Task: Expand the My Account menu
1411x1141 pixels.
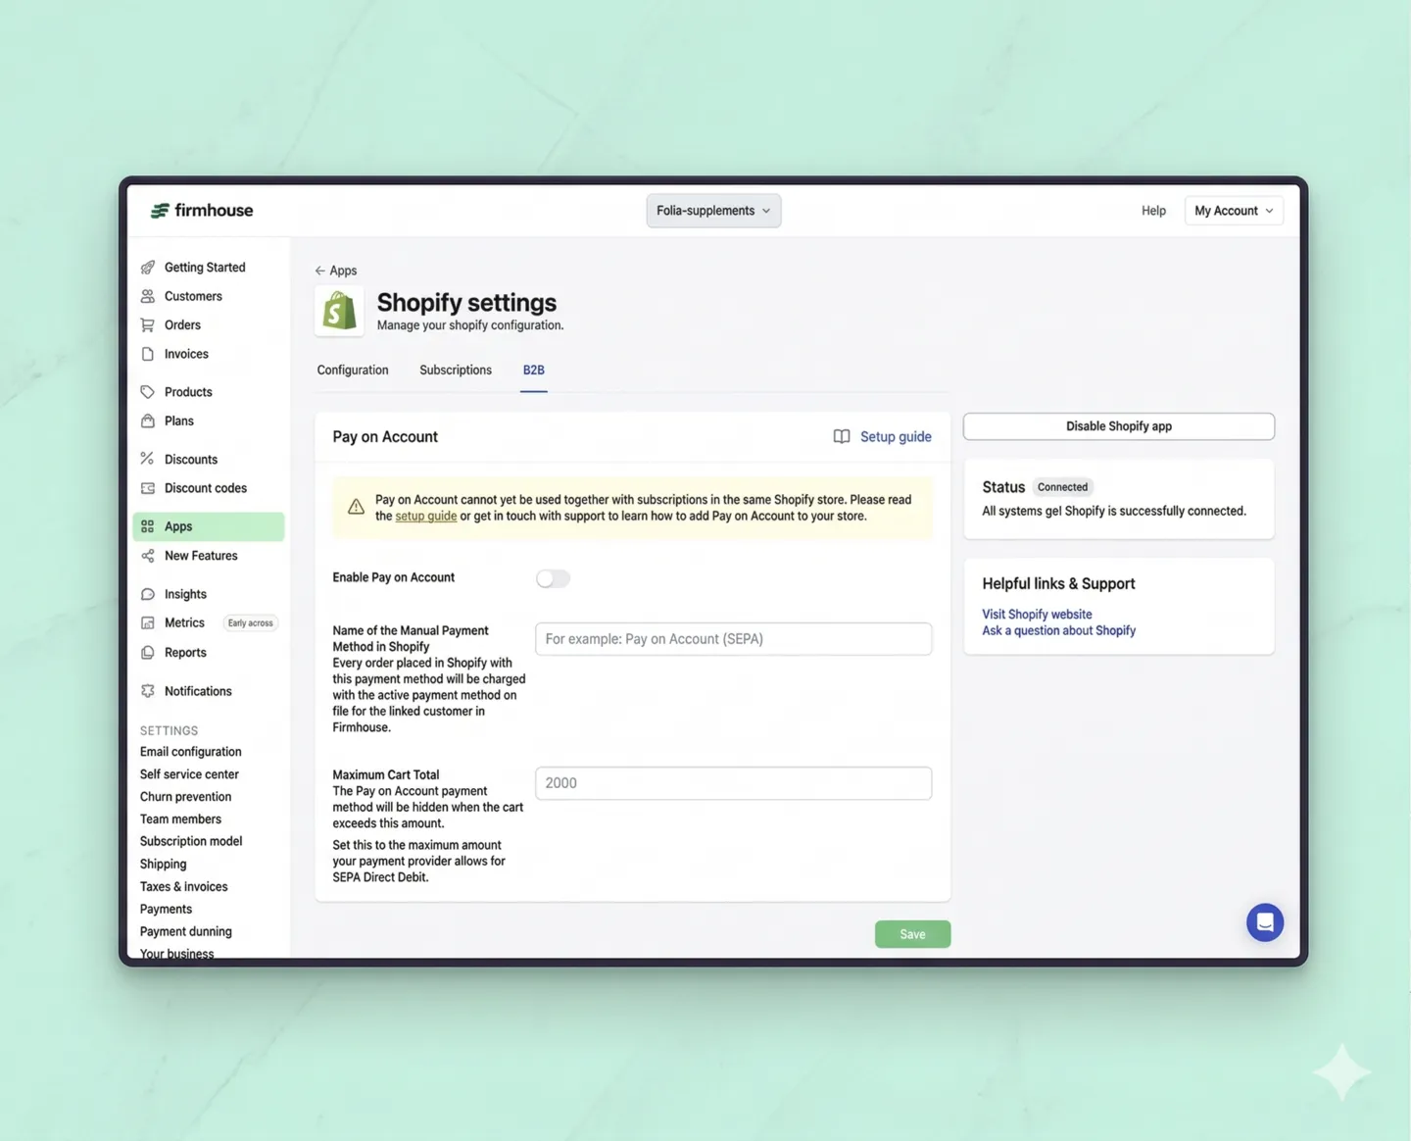Action: (x=1234, y=210)
